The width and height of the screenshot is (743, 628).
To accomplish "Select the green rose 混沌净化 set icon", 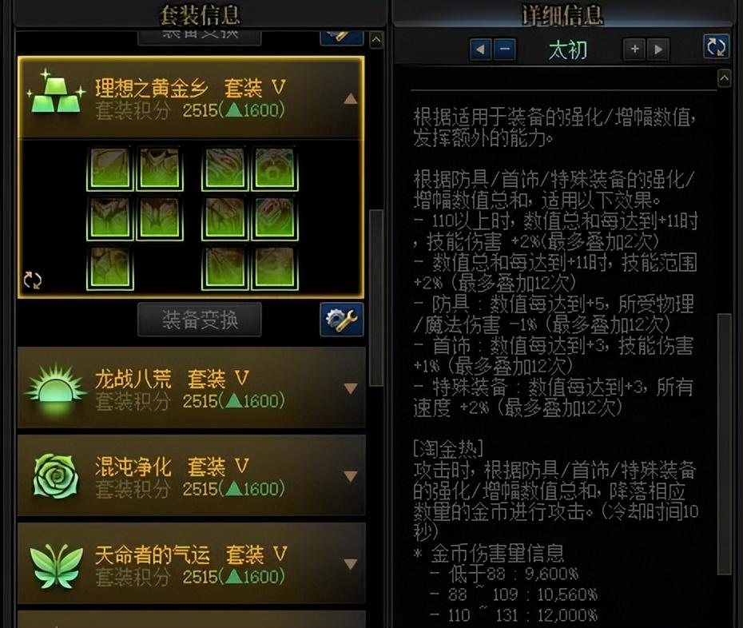I will [x=55, y=476].
